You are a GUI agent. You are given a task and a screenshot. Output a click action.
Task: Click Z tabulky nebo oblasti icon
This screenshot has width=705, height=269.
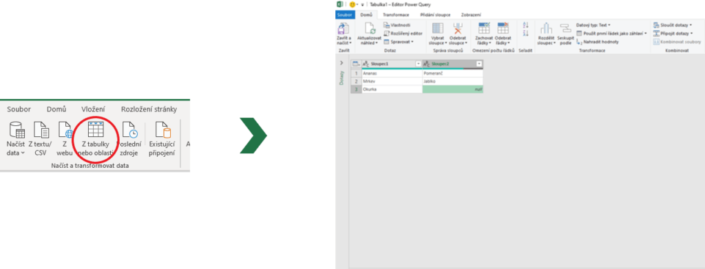[95, 129]
